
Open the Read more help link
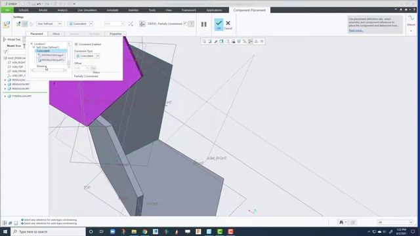pos(356,31)
